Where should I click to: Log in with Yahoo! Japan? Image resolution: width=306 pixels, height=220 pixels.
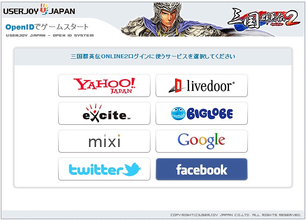[x=104, y=86]
